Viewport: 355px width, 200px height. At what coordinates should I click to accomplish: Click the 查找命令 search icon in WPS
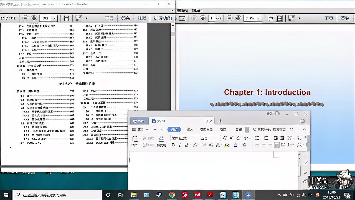255,129
